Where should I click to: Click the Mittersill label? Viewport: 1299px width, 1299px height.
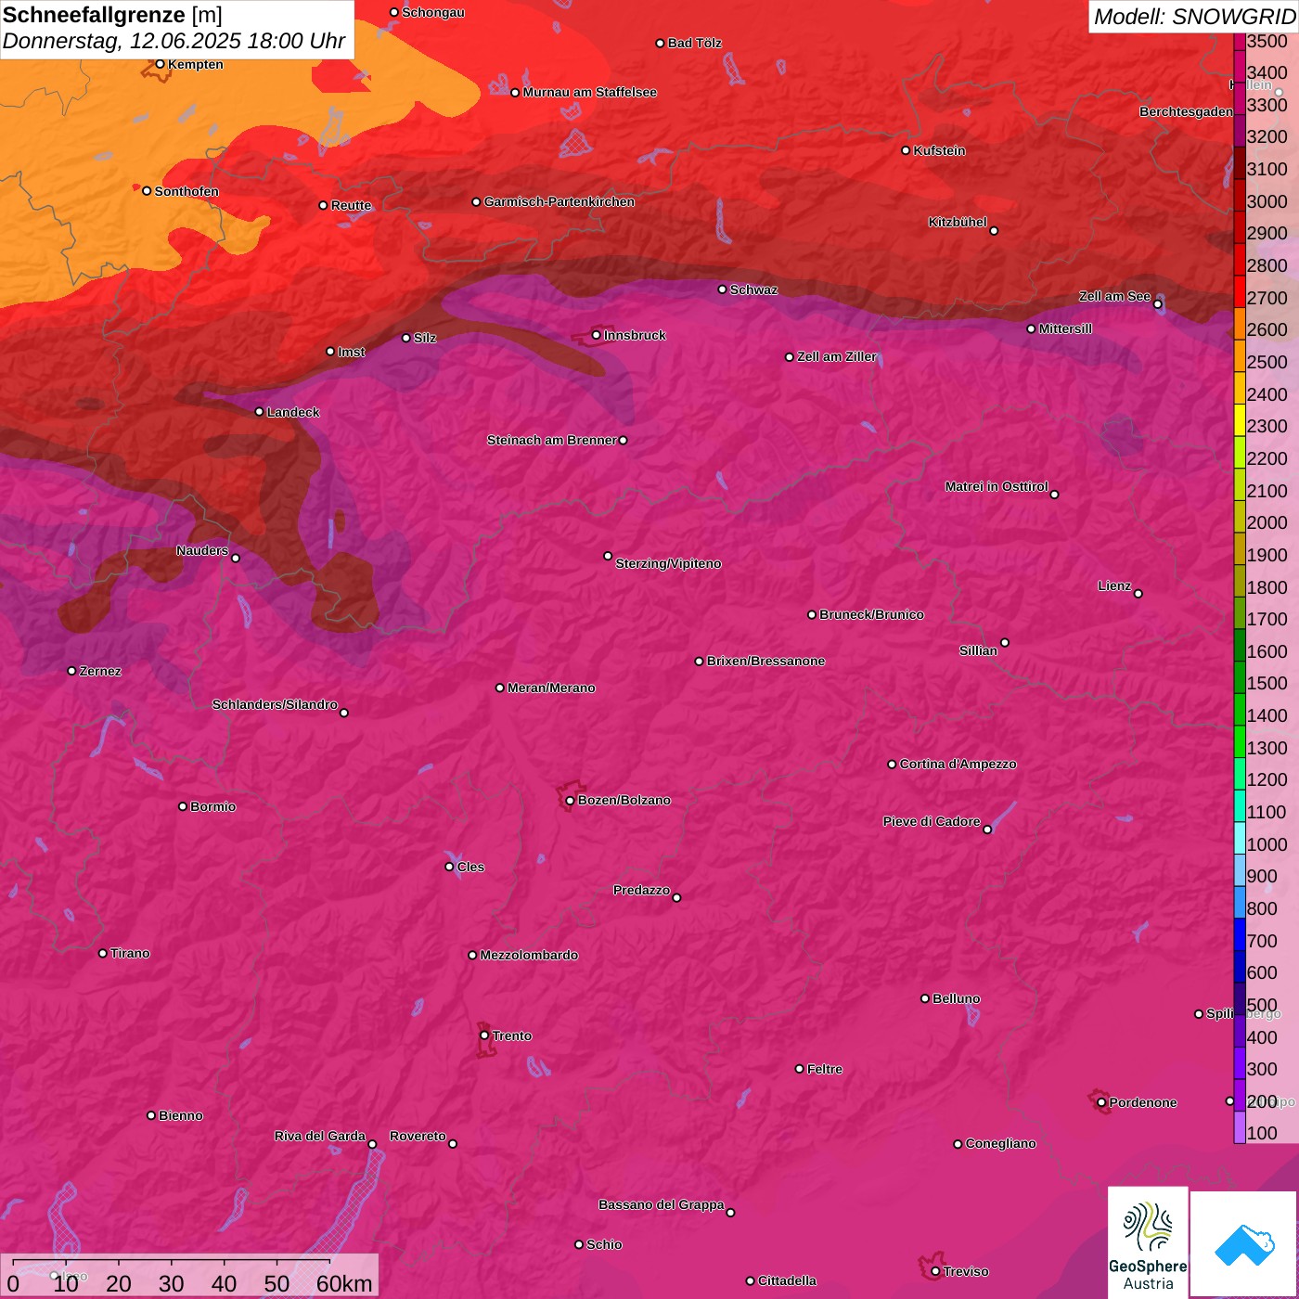(x=1065, y=328)
